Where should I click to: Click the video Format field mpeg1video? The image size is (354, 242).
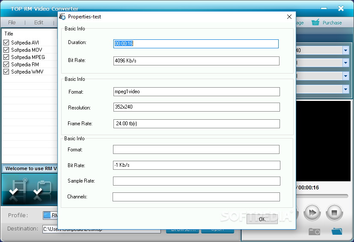(x=196, y=91)
